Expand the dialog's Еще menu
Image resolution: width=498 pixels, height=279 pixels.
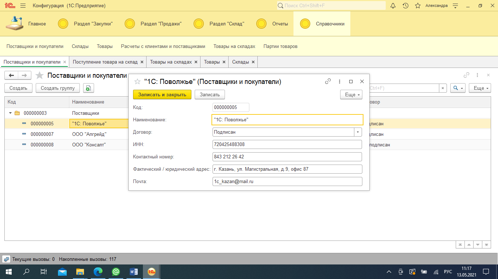point(351,94)
